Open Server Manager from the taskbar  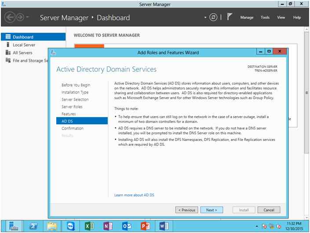[x=14, y=226]
